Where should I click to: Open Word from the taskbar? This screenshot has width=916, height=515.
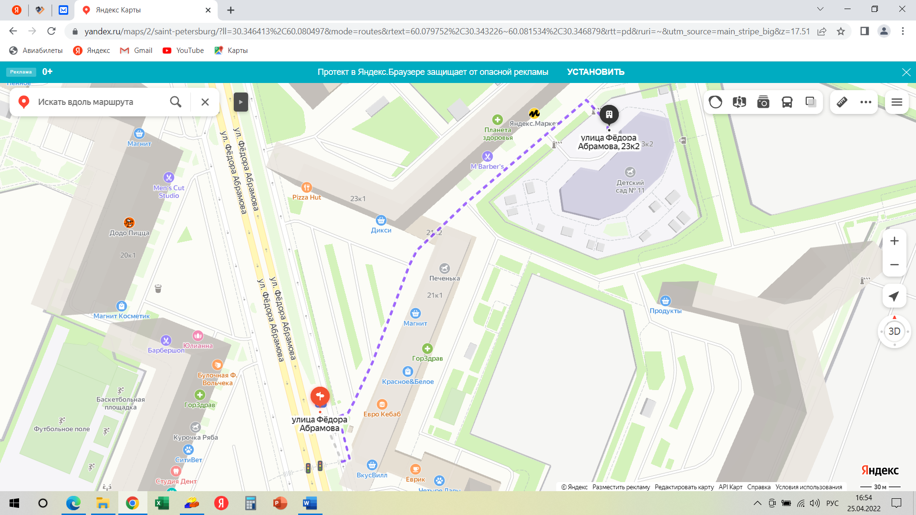point(310,503)
